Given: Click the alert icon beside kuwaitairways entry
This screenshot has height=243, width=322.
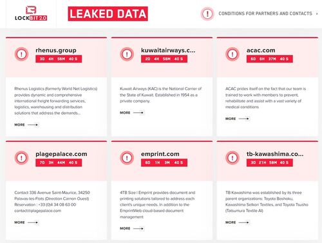Looking at the screenshot, I should click(x=127, y=54).
